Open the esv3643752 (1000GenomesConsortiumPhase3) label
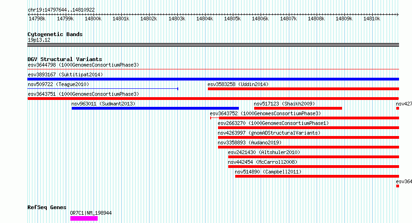The image size is (412, 223). click(x=265, y=113)
